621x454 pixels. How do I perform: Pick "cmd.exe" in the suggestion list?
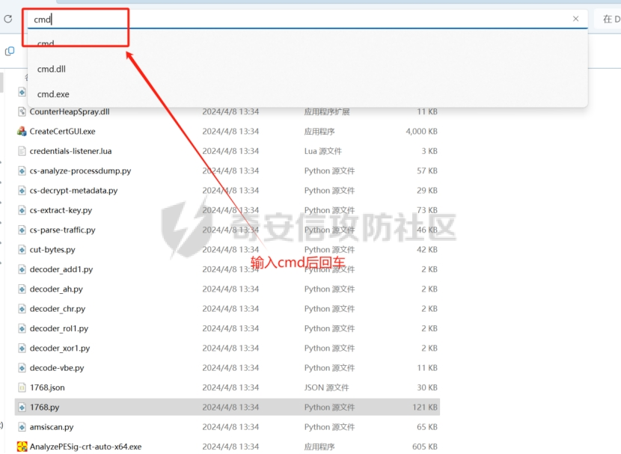point(53,94)
